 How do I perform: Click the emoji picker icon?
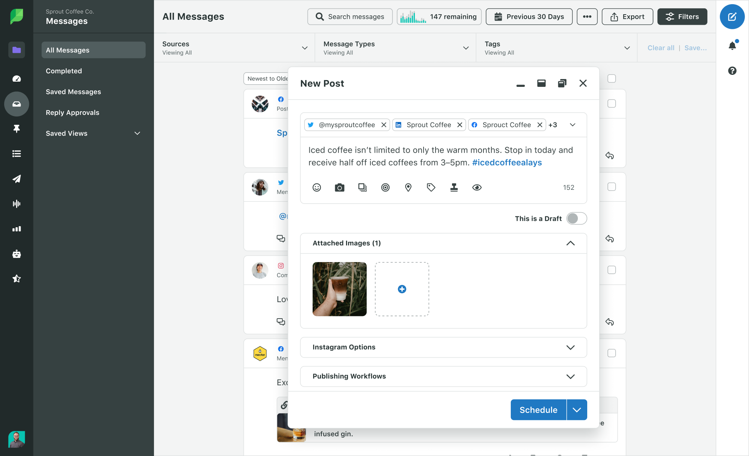click(317, 187)
